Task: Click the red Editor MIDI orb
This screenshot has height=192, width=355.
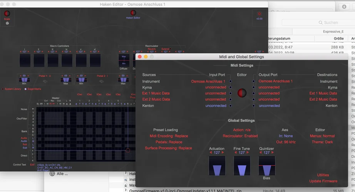Action: (x=242, y=93)
